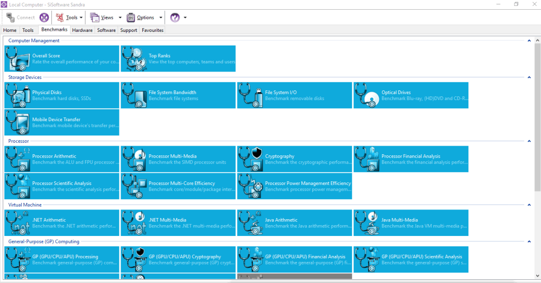This screenshot has width=541, height=283.
Task: Select the Benchmarks tab
Action: pos(54,30)
